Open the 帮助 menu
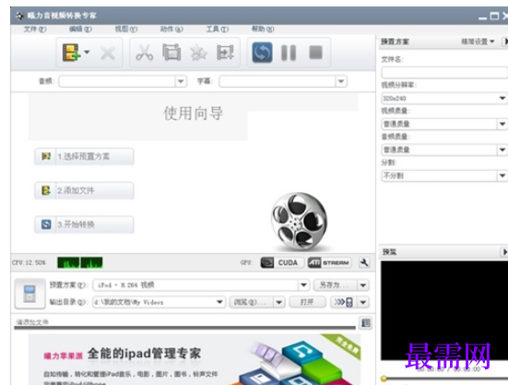The image size is (508, 385). tap(263, 30)
